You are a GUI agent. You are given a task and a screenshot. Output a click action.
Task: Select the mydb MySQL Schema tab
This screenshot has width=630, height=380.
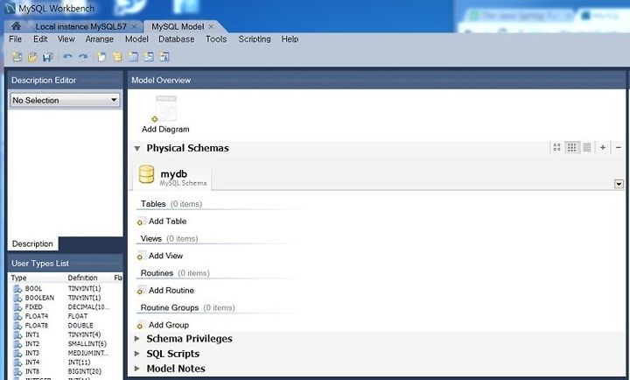pos(172,176)
